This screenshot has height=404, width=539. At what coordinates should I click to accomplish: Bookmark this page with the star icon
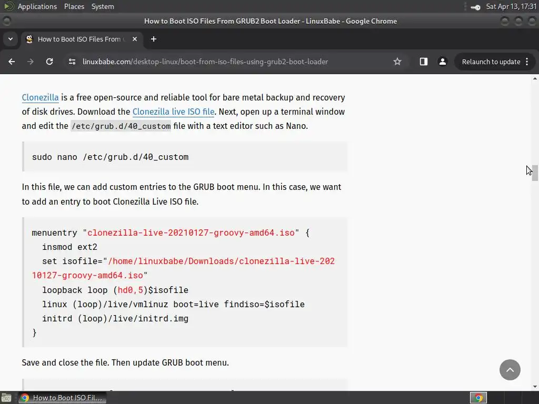point(397,62)
